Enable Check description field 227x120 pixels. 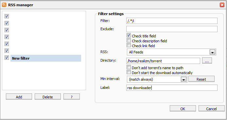pyautogui.click(x=129, y=40)
